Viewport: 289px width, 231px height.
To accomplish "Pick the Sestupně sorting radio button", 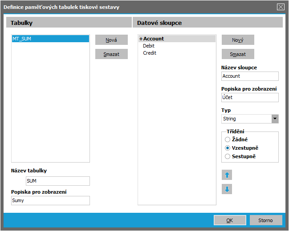I will pos(228,156).
